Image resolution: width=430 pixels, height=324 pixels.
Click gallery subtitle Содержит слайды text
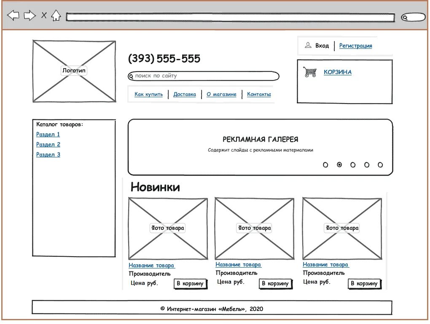tap(260, 150)
